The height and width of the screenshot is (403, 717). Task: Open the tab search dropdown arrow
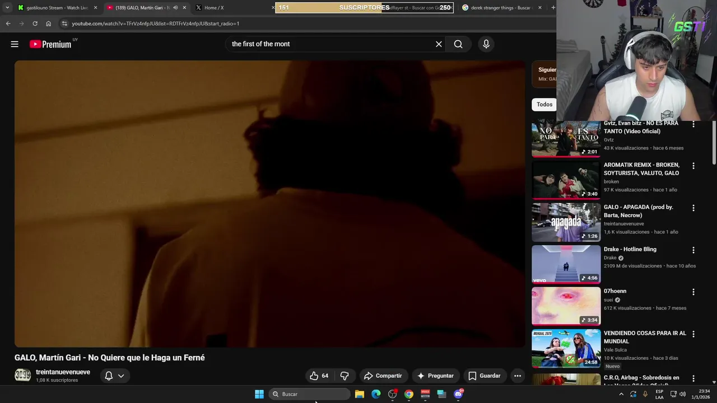(x=7, y=8)
